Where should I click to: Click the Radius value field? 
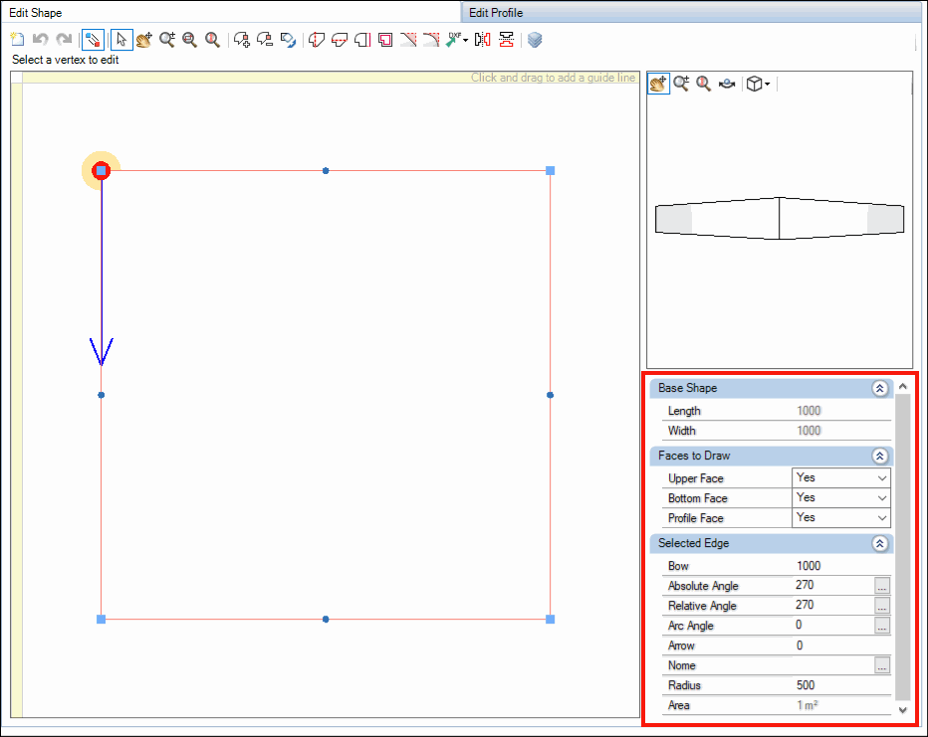[842, 685]
